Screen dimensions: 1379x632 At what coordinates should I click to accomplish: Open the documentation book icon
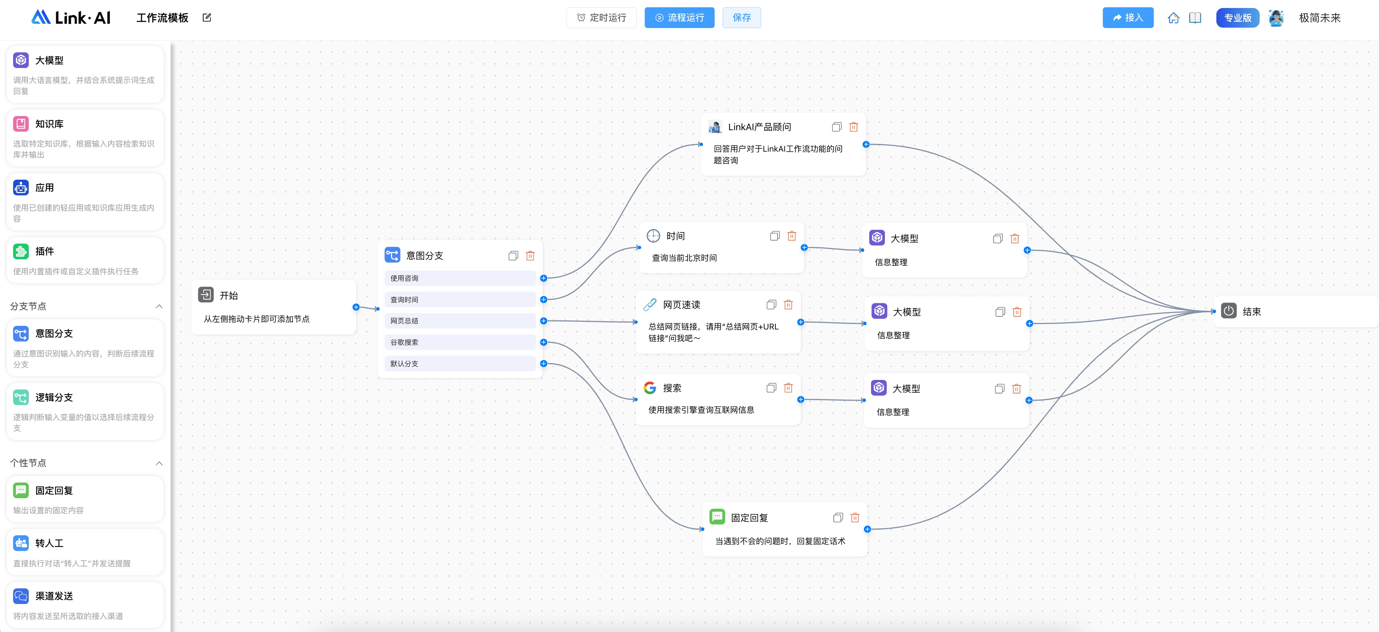(x=1195, y=18)
